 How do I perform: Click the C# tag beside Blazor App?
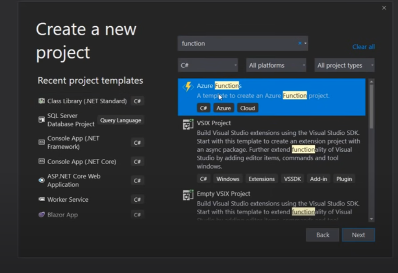pyautogui.click(x=137, y=215)
